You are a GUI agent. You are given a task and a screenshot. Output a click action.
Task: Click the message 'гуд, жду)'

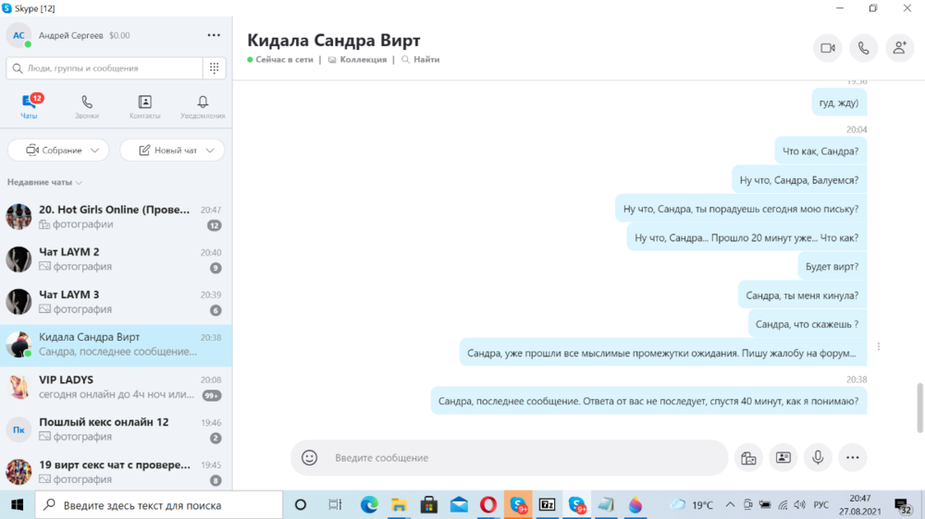(839, 103)
